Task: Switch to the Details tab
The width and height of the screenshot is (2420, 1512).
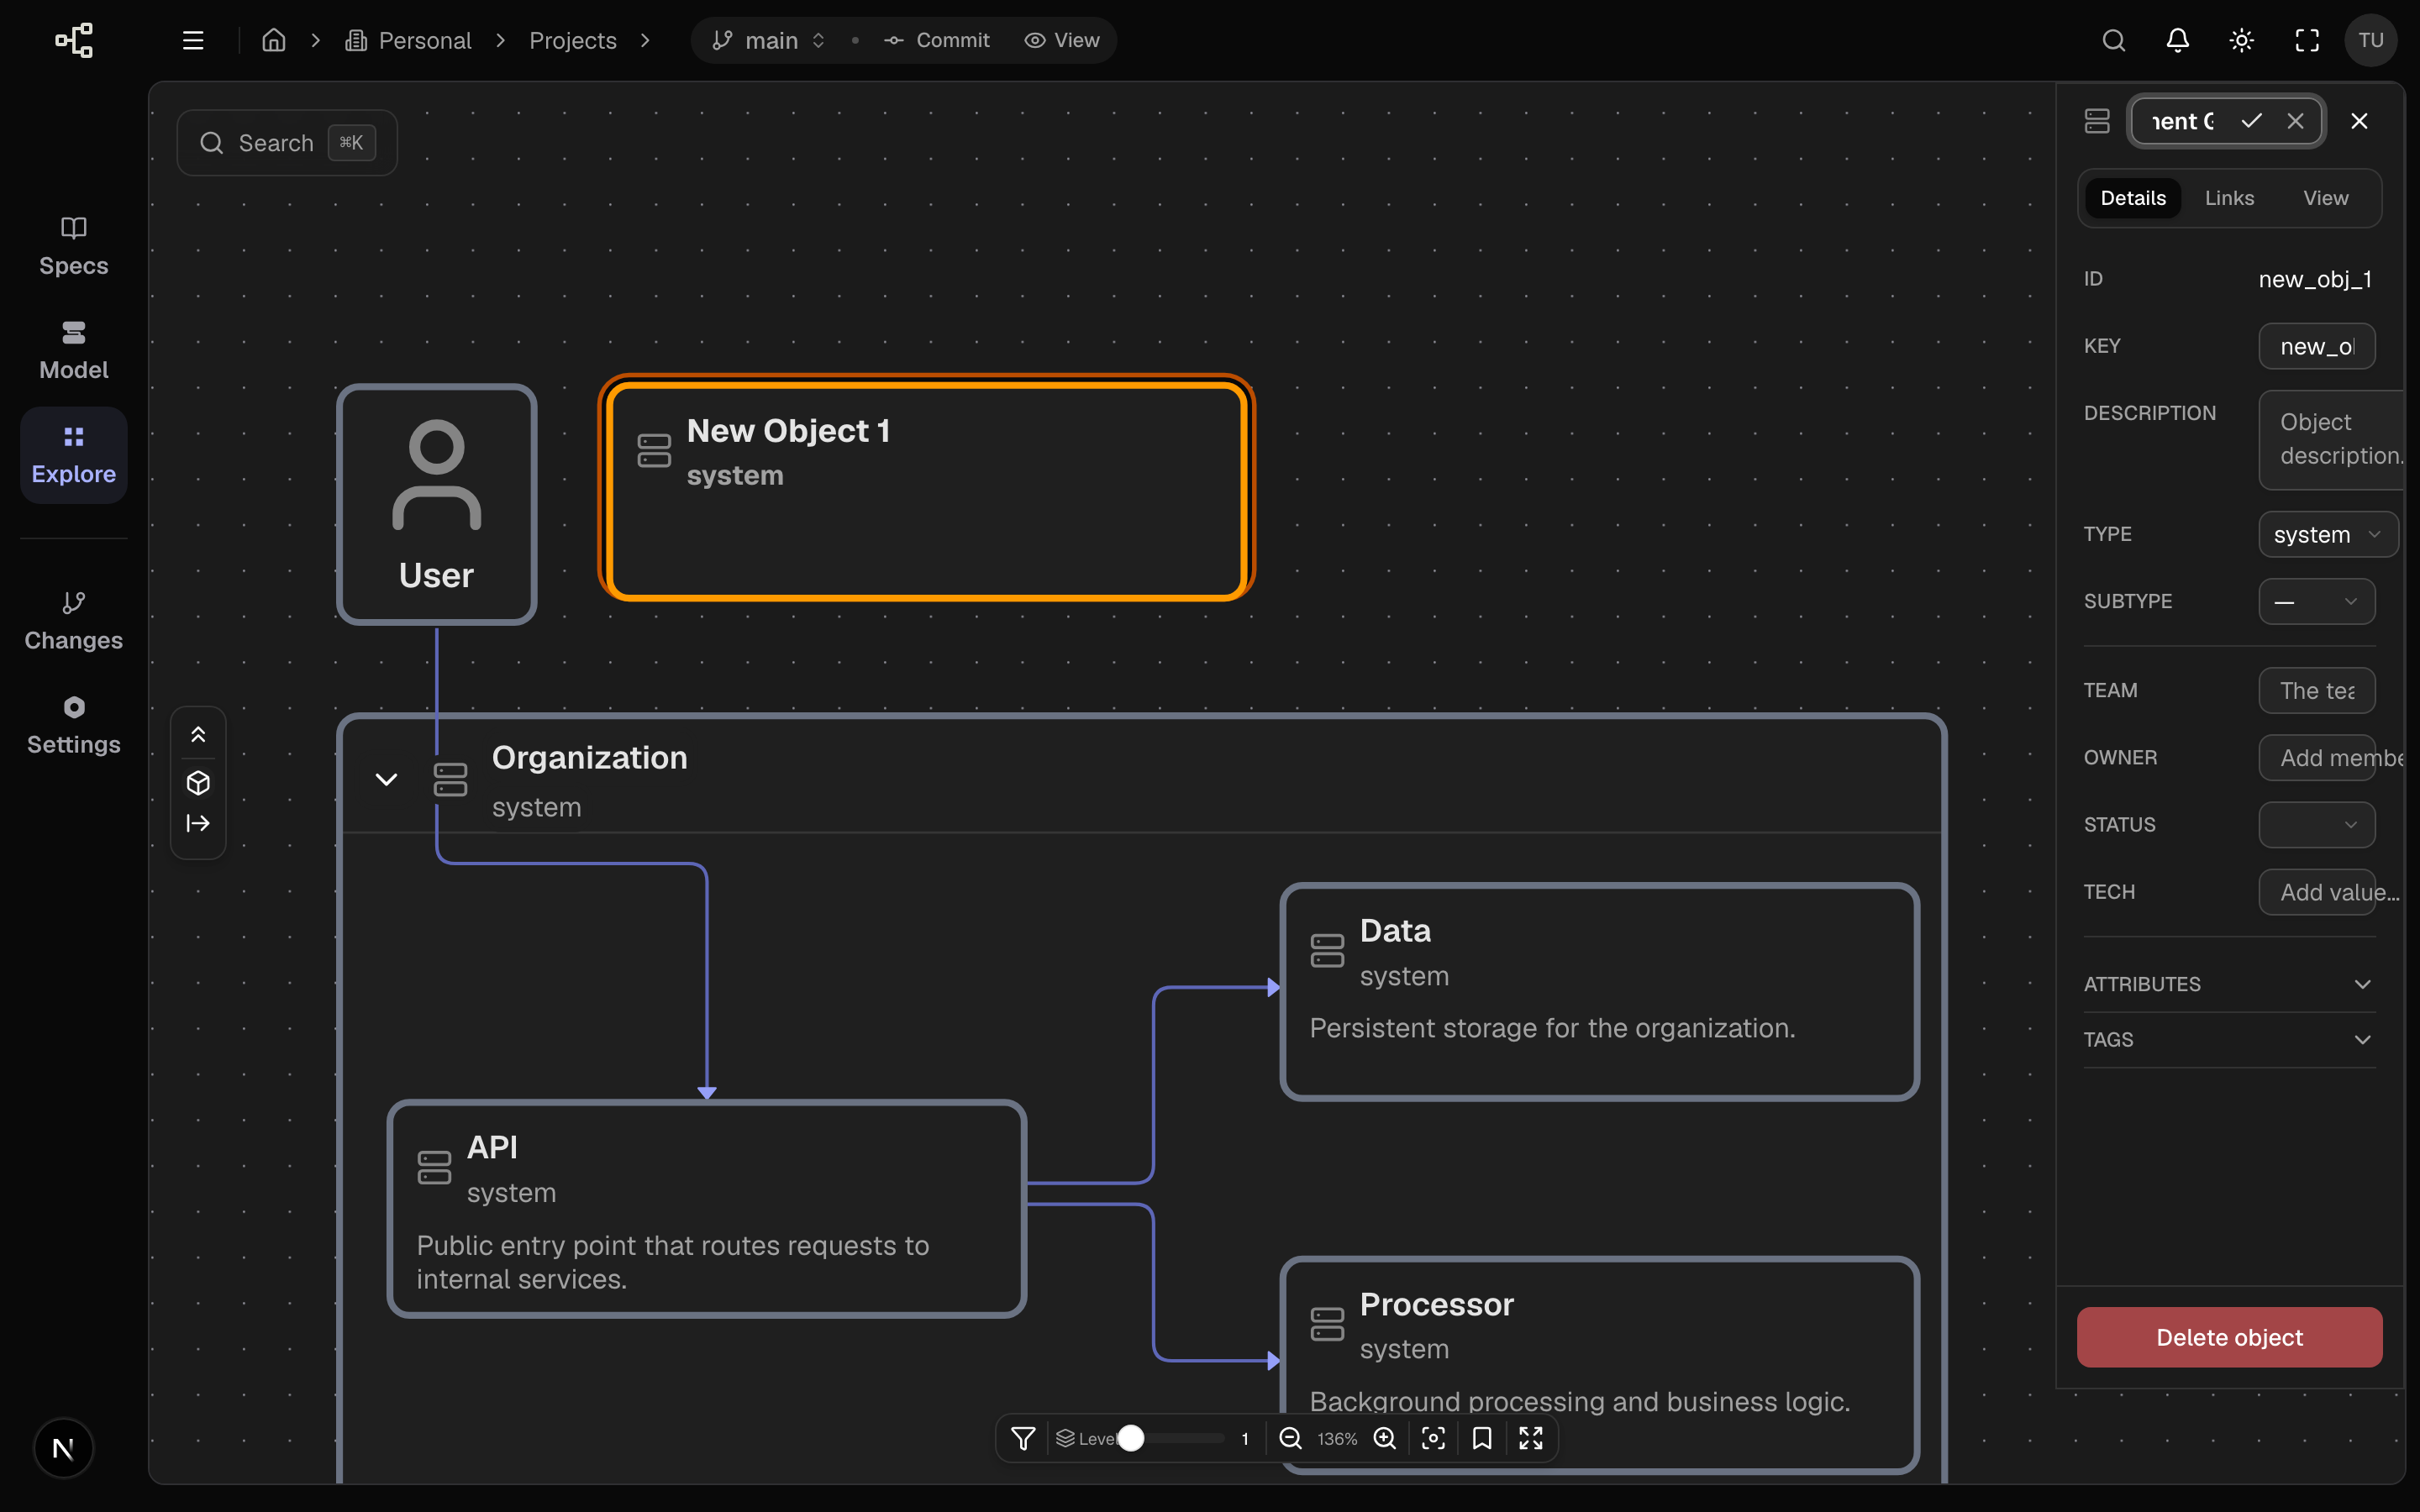Action: click(x=2133, y=198)
